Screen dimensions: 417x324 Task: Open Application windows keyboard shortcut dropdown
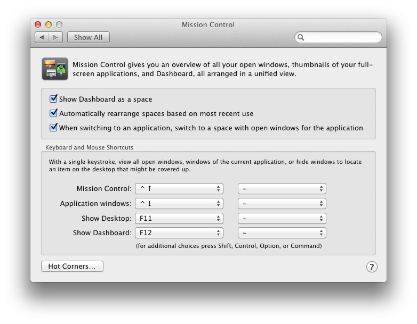(x=179, y=204)
